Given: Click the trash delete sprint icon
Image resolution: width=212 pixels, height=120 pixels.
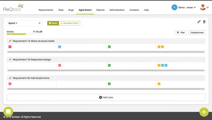Looking at the screenshot, I should tap(204, 22).
